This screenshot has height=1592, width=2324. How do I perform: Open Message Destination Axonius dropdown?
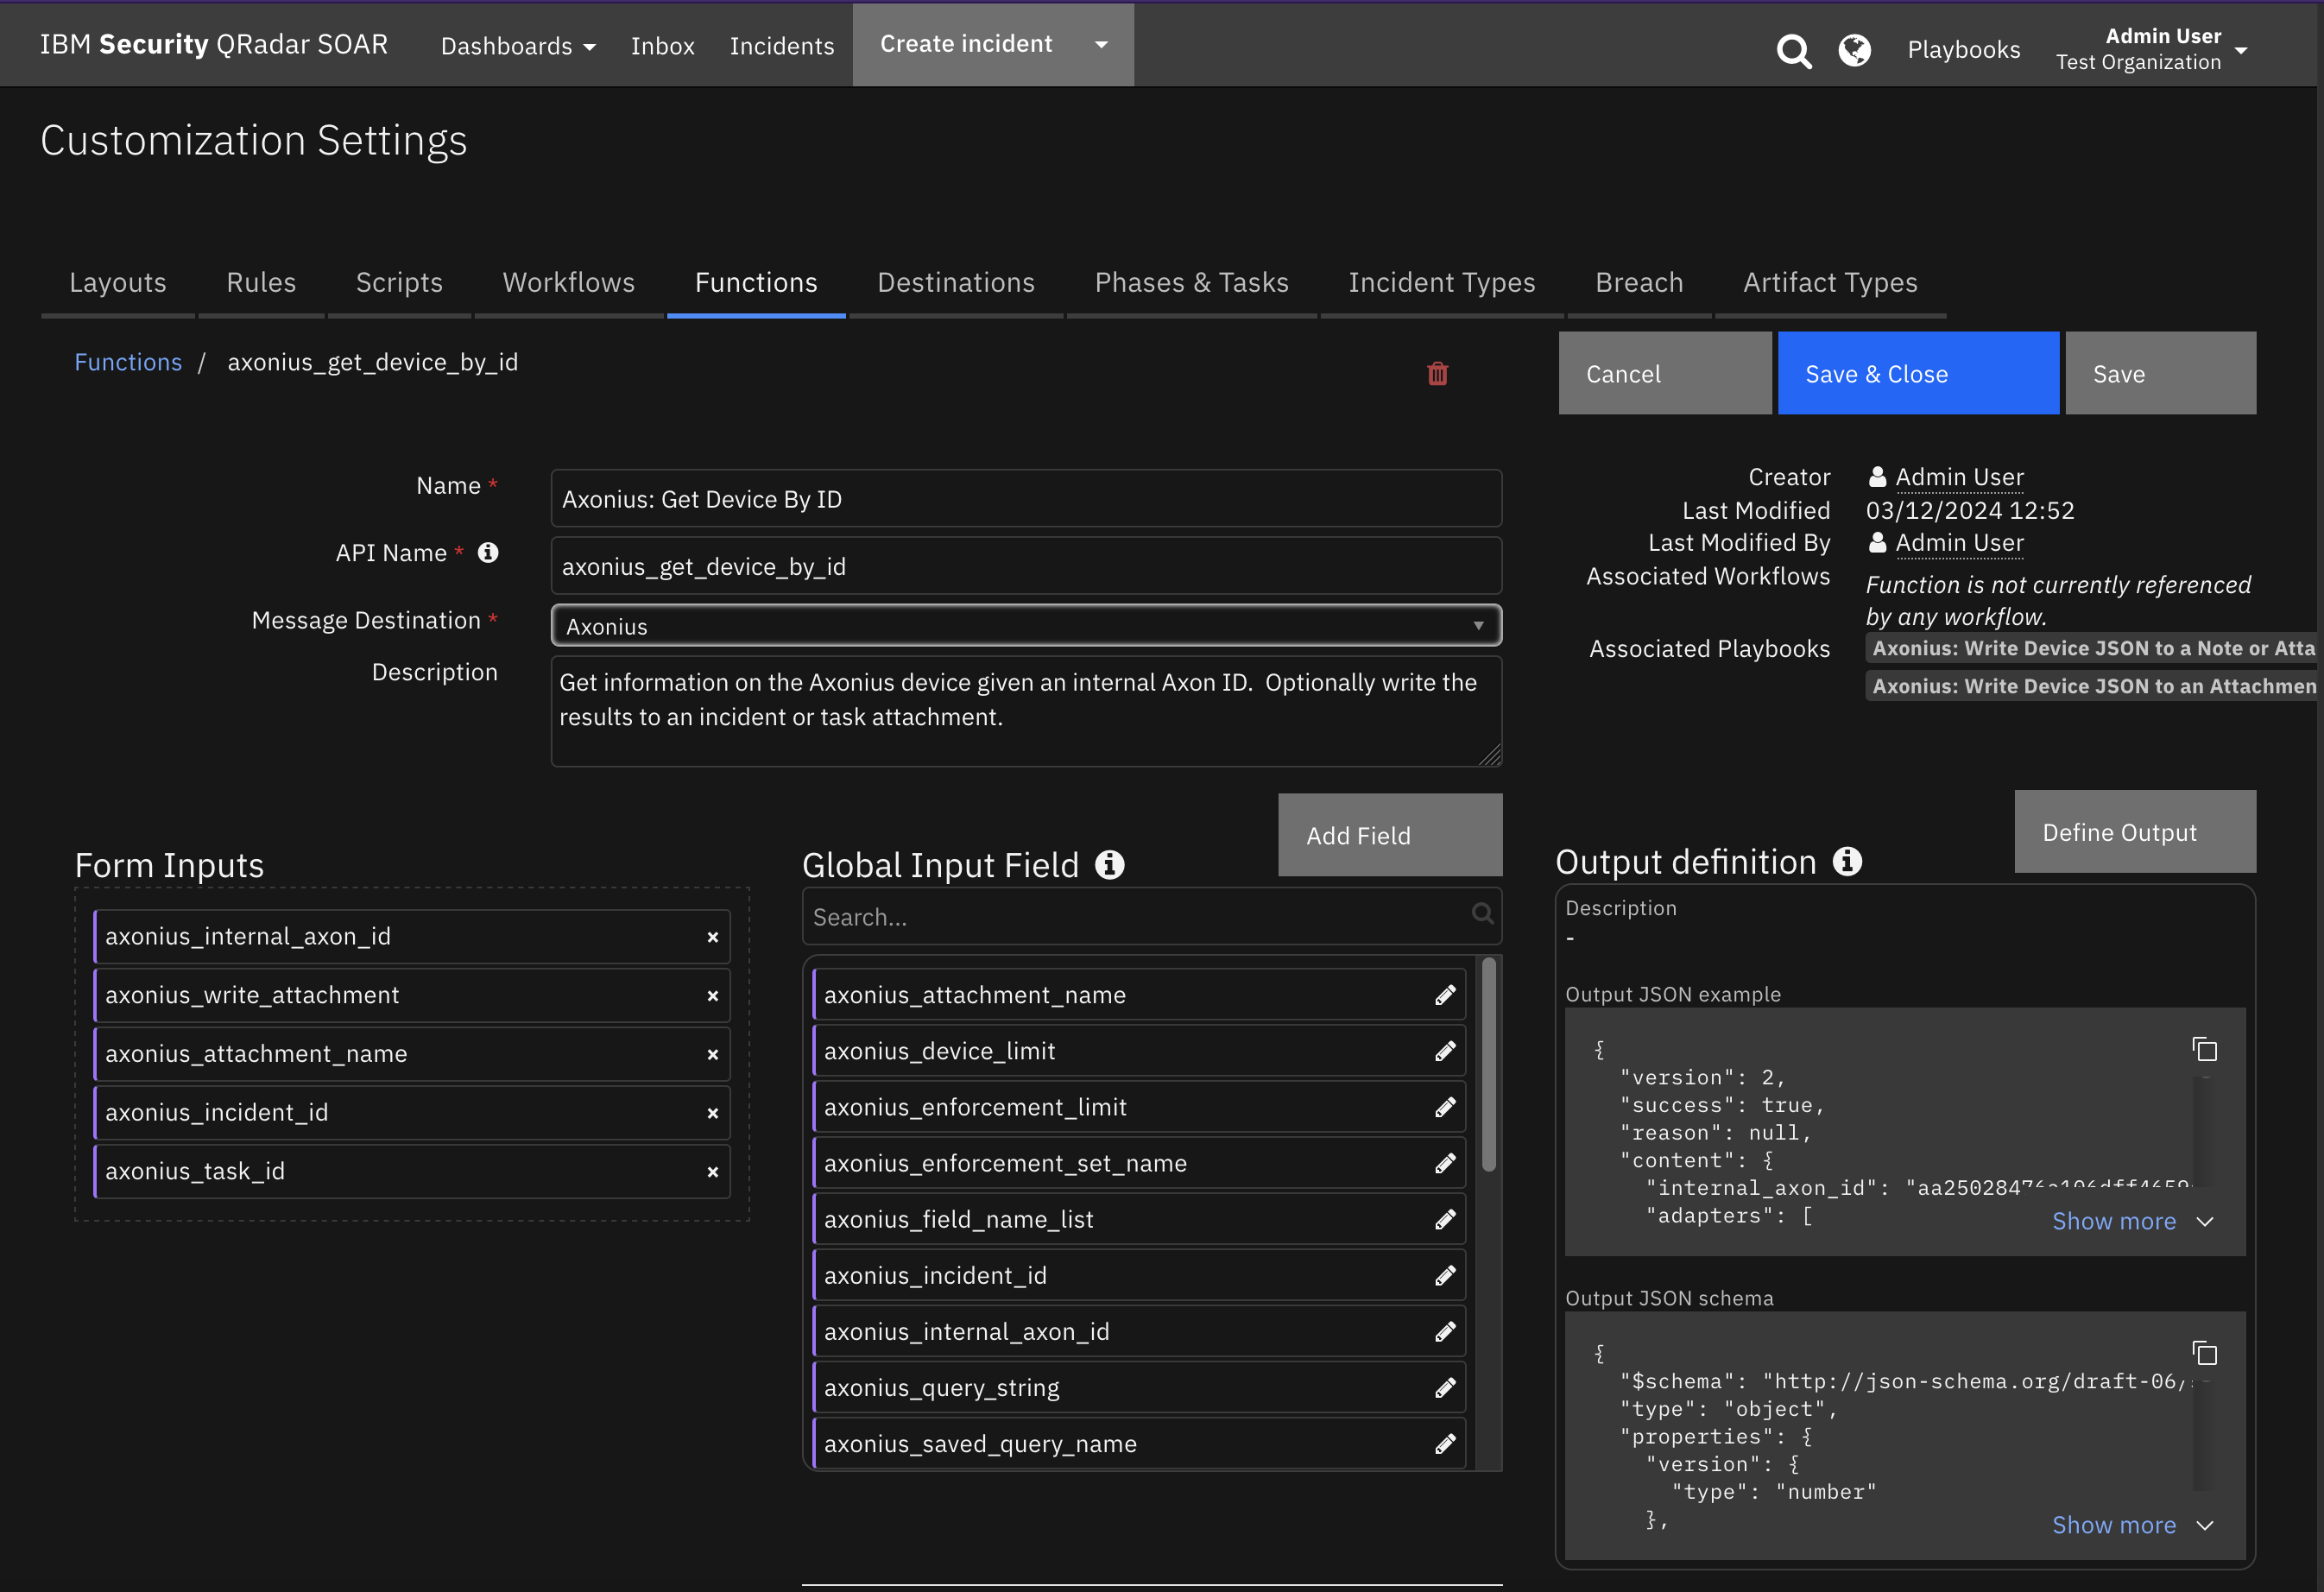click(x=1026, y=626)
